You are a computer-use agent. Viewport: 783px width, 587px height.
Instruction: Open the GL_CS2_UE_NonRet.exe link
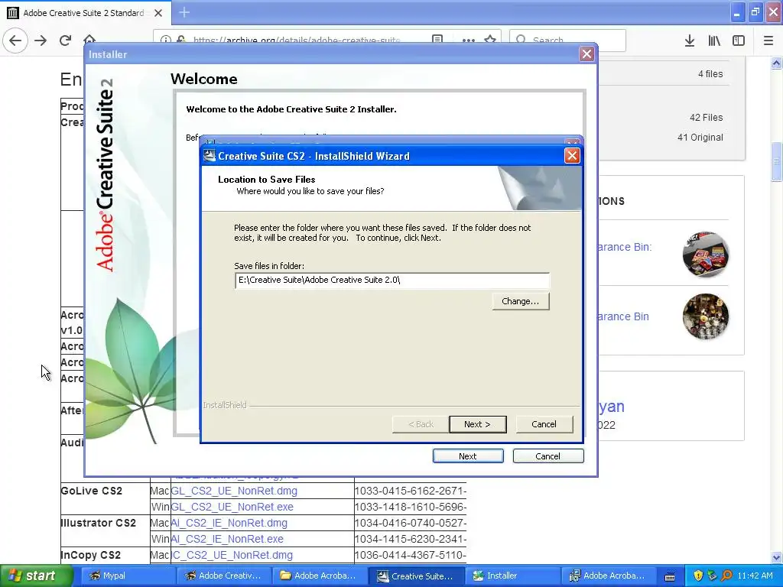click(x=232, y=507)
